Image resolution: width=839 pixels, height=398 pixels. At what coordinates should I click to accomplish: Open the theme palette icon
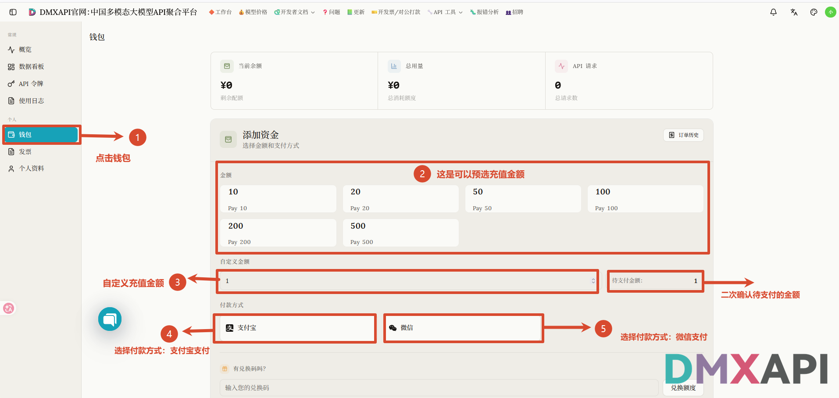(814, 12)
